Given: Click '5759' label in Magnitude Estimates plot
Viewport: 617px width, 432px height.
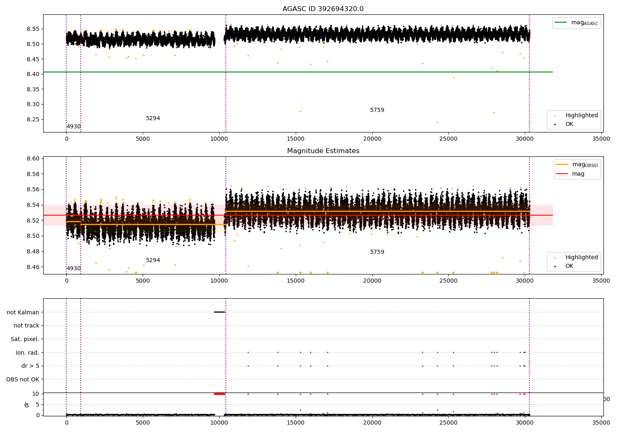Looking at the screenshot, I should [x=377, y=252].
